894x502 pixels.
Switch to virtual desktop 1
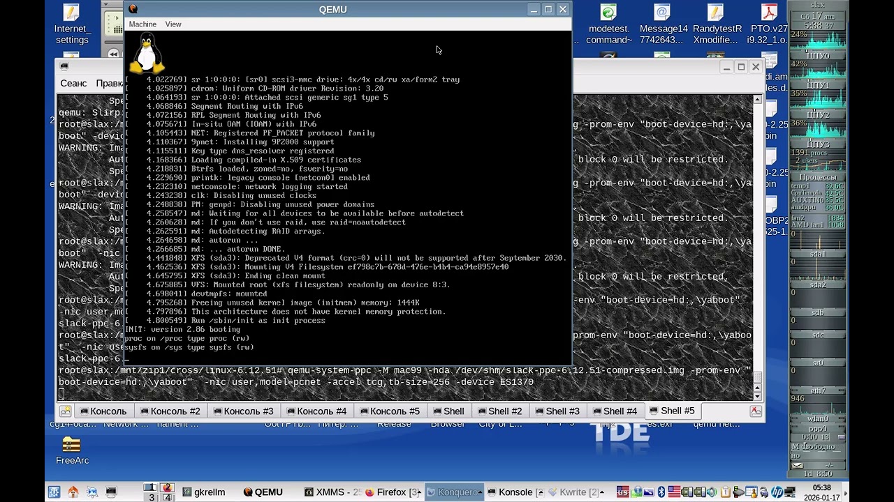pyautogui.click(x=150, y=487)
